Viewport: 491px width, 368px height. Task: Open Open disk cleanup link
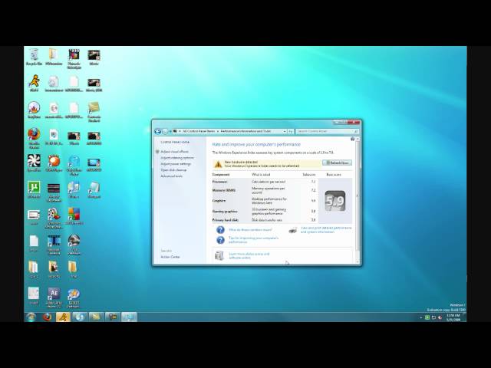click(173, 170)
